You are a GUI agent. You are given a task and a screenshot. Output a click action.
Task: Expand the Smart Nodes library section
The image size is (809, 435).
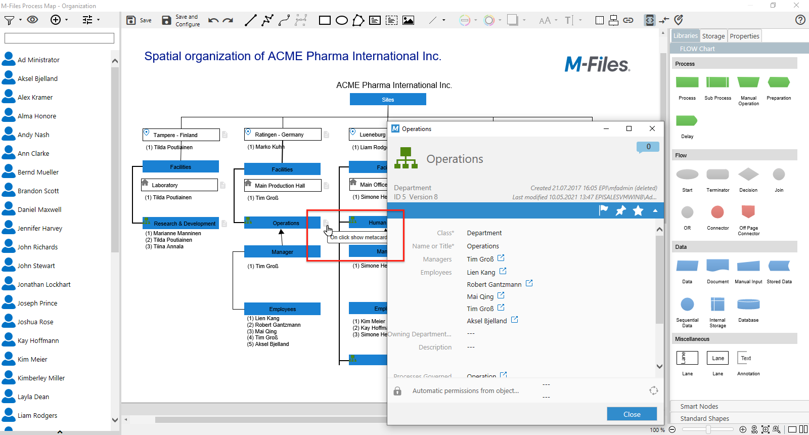click(x=699, y=406)
